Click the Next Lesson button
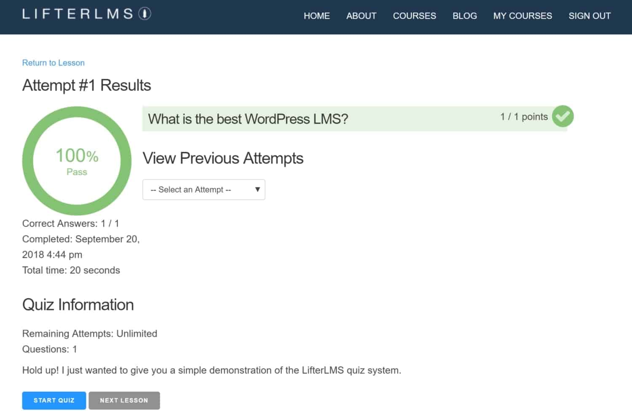This screenshot has width=632, height=415. point(124,400)
